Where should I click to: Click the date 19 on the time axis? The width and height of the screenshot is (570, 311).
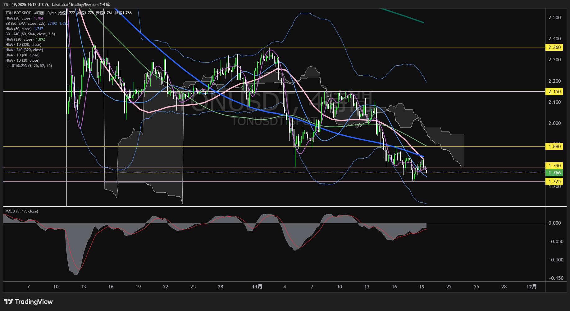pyautogui.click(x=422, y=287)
